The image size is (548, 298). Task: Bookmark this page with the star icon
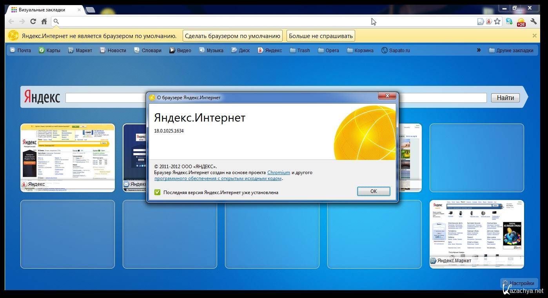click(497, 22)
